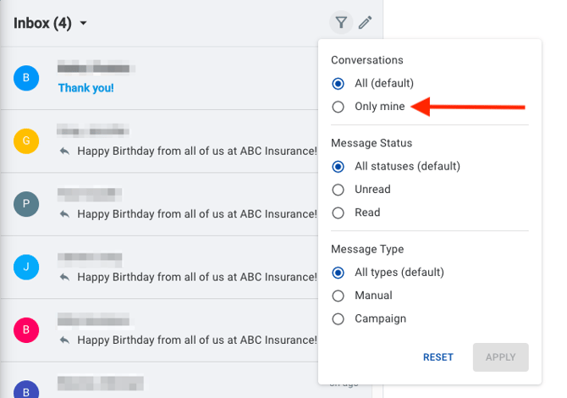Select Campaign message type
Viewport: 567px width, 398px height.
339,319
